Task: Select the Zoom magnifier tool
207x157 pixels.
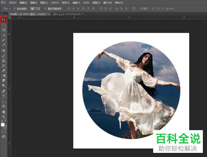Action: (x=4, y=117)
